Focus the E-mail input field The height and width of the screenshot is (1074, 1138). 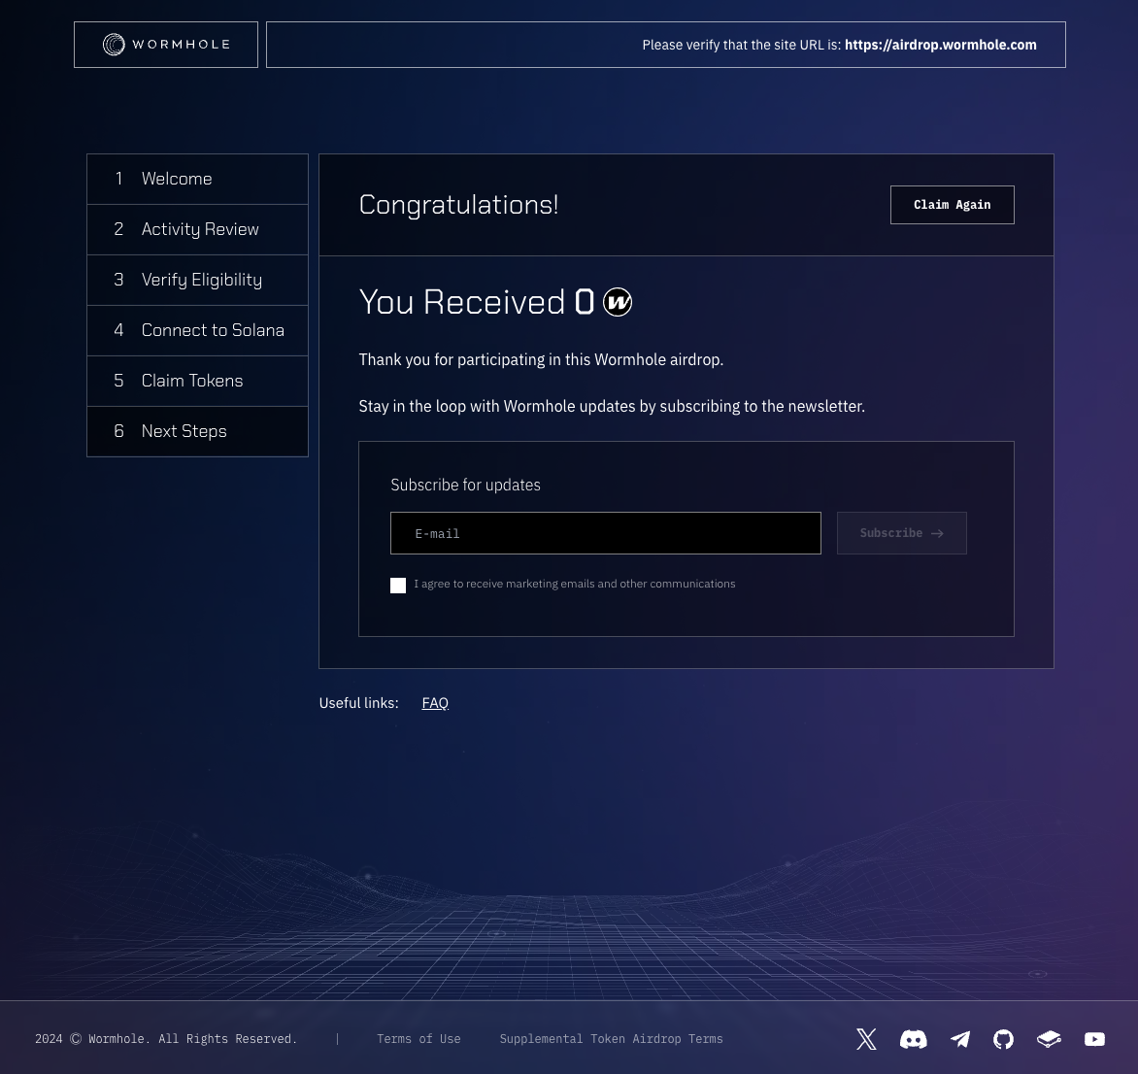pos(605,533)
